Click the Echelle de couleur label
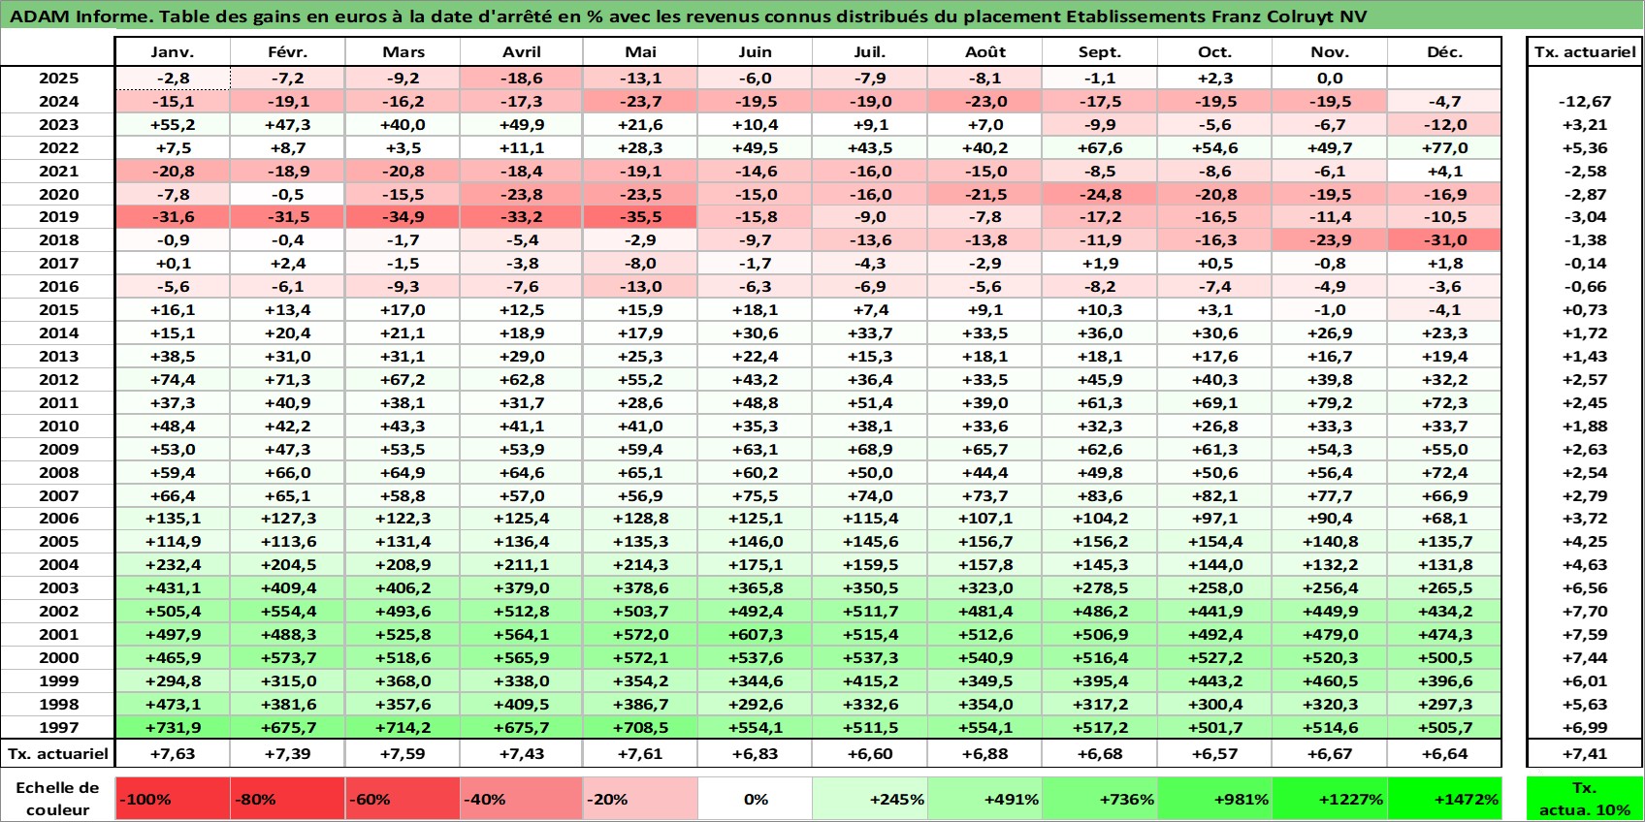1645x822 pixels. click(x=58, y=799)
